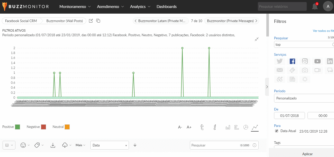Collapse the chart using the shrink arrows
The height and width of the screenshot is (157, 334).
(257, 39)
